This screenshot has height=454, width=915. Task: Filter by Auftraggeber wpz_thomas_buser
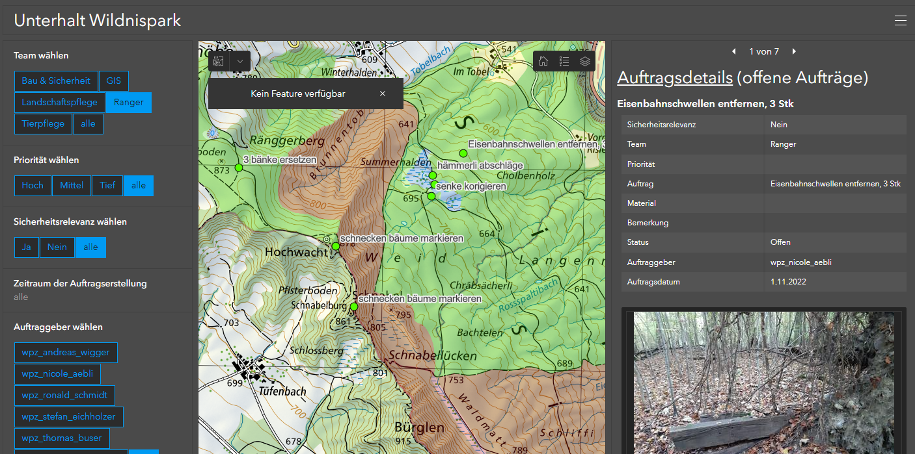[62, 438]
